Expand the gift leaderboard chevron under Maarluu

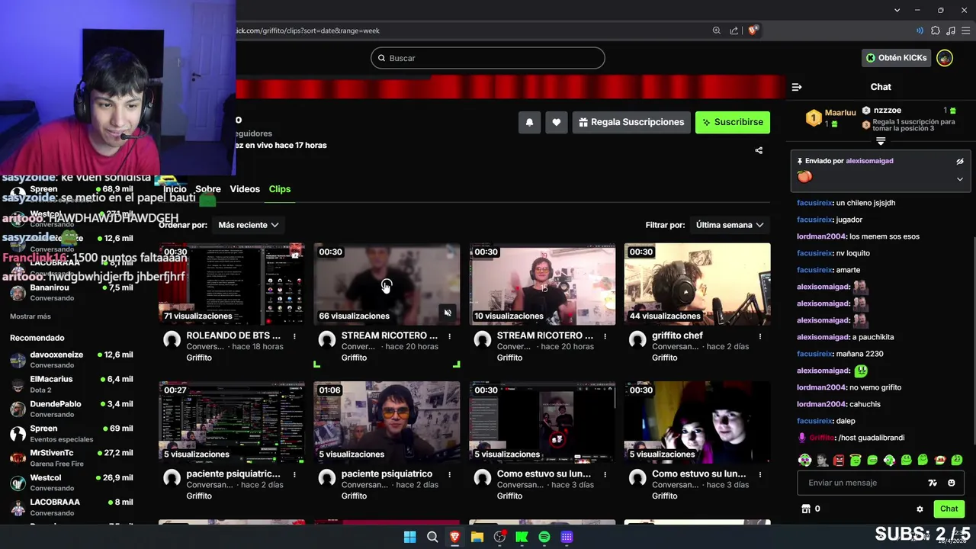coord(881,141)
